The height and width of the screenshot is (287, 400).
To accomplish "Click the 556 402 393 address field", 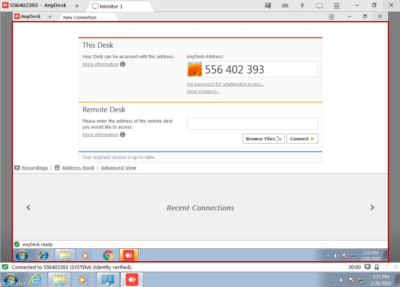I will click(252, 69).
